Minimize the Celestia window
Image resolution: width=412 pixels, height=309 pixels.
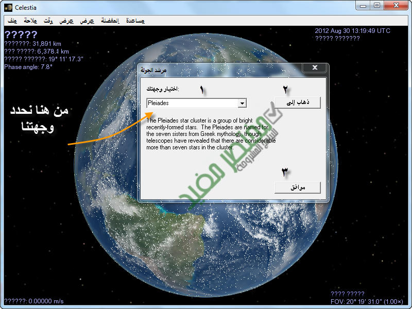[363, 6]
